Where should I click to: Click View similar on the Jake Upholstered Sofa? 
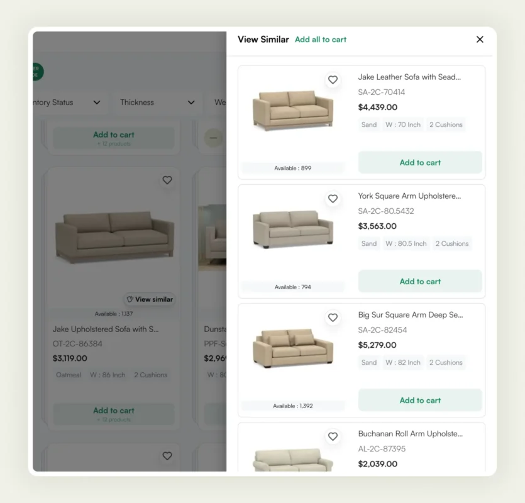tap(149, 299)
